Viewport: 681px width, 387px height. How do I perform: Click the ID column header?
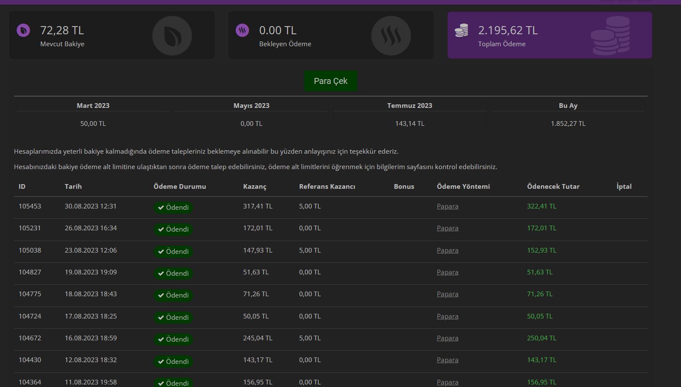pos(22,187)
